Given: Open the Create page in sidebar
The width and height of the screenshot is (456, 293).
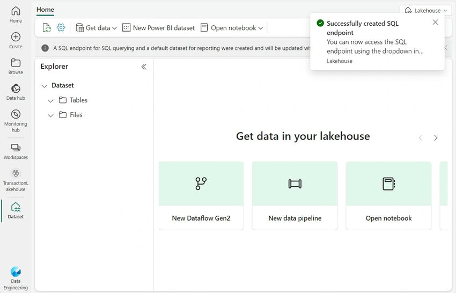Looking at the screenshot, I should tap(16, 40).
